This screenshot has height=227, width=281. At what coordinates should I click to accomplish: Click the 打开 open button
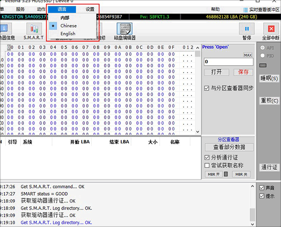pyautogui.click(x=216, y=72)
